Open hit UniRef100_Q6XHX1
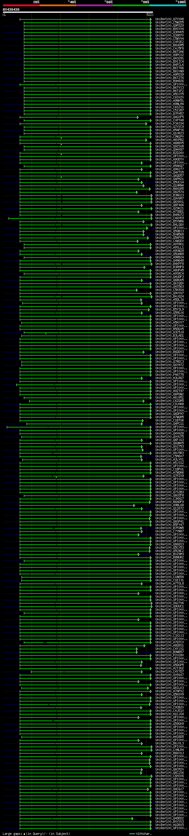The width and height of the screenshot is (189, 836). tap(170, 202)
